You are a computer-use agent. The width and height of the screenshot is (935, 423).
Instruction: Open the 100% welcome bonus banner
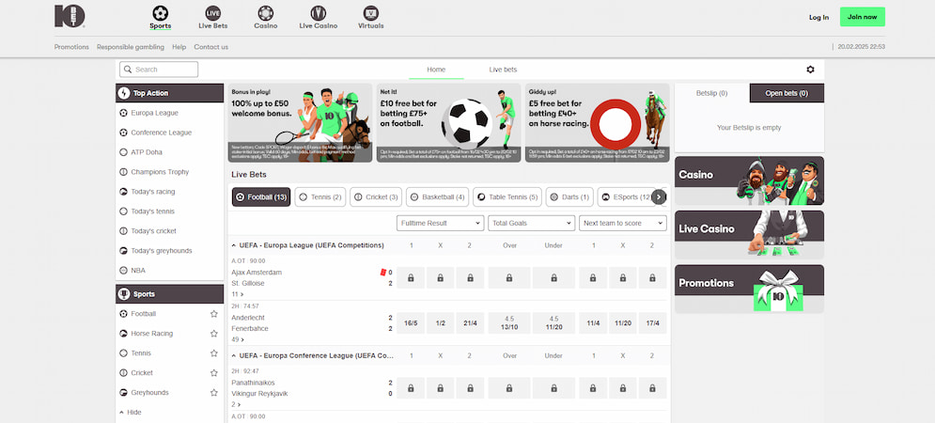pyautogui.click(x=300, y=123)
